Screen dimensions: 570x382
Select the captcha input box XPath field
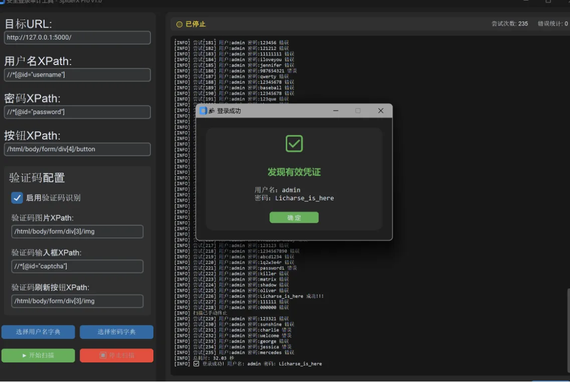pyautogui.click(x=77, y=266)
